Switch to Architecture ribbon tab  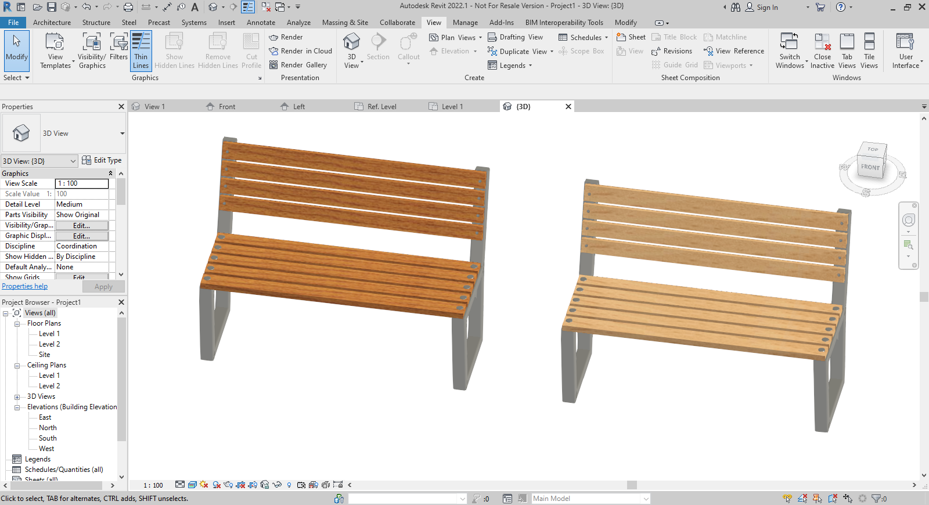coord(52,23)
